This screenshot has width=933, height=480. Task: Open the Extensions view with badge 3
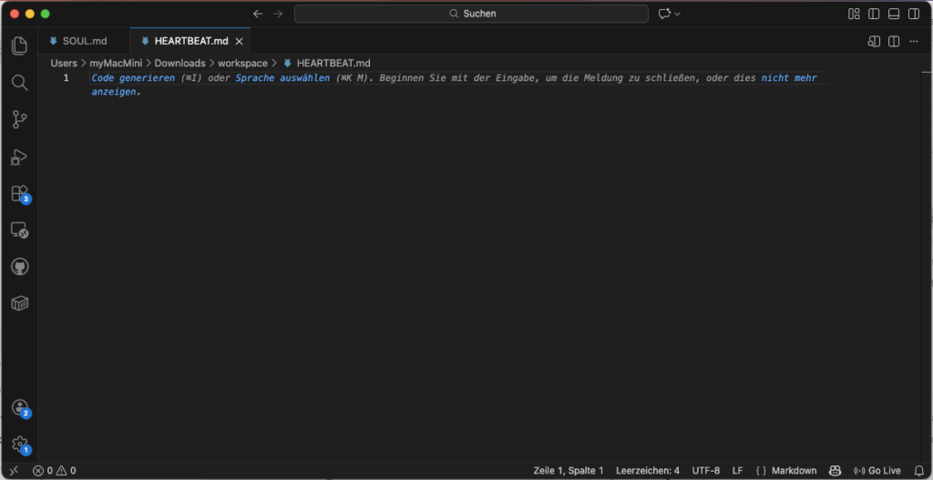[x=19, y=193]
